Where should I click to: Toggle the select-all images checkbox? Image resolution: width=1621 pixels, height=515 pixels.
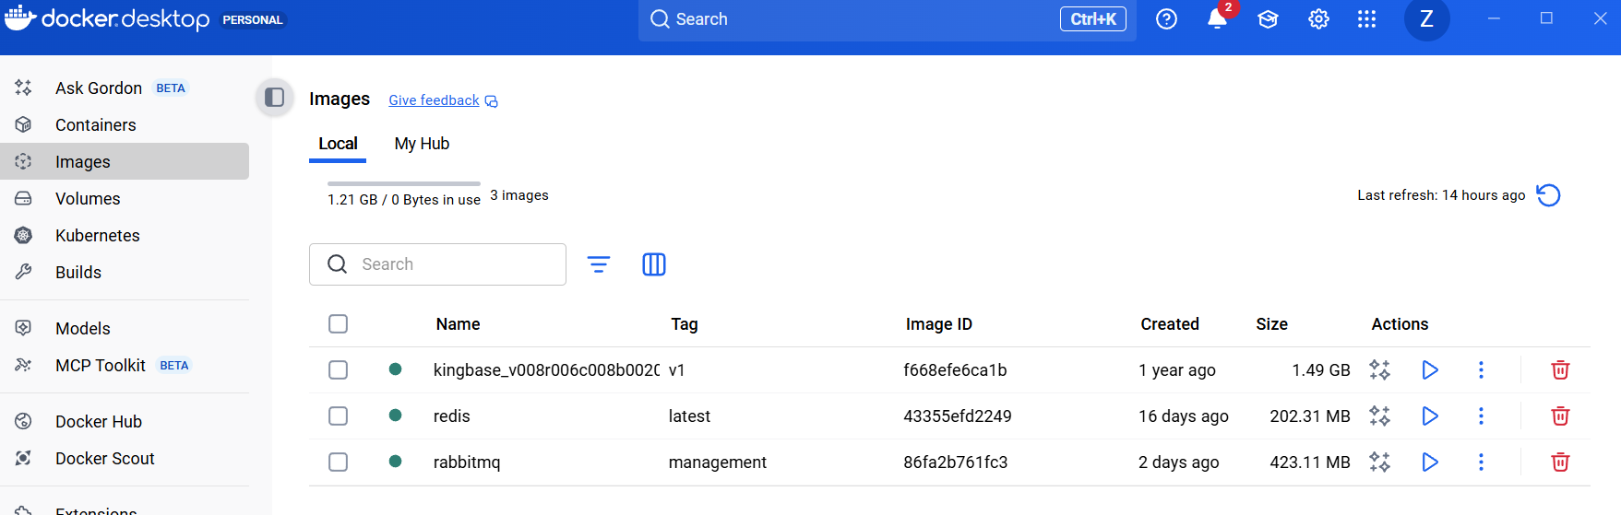pos(339,323)
